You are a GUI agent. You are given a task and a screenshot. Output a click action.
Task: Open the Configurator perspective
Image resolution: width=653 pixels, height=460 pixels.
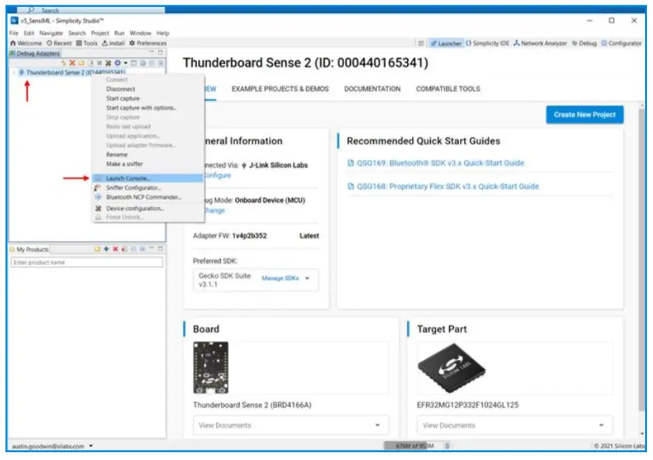(x=624, y=42)
